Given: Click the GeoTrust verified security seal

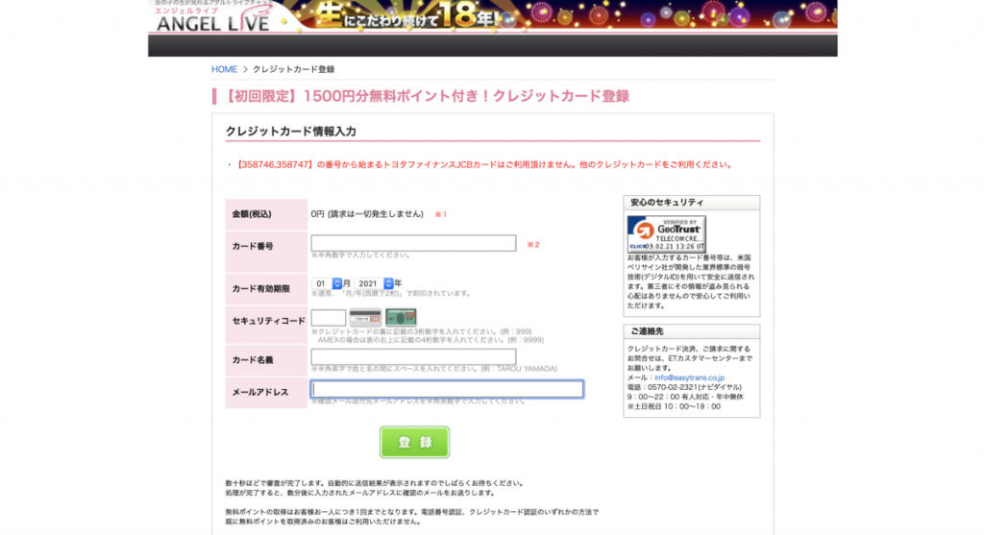Looking at the screenshot, I should [666, 233].
